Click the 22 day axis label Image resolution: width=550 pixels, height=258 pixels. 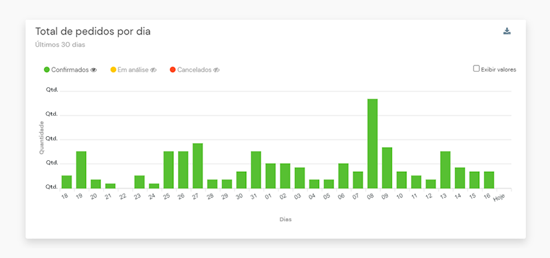coord(122,197)
